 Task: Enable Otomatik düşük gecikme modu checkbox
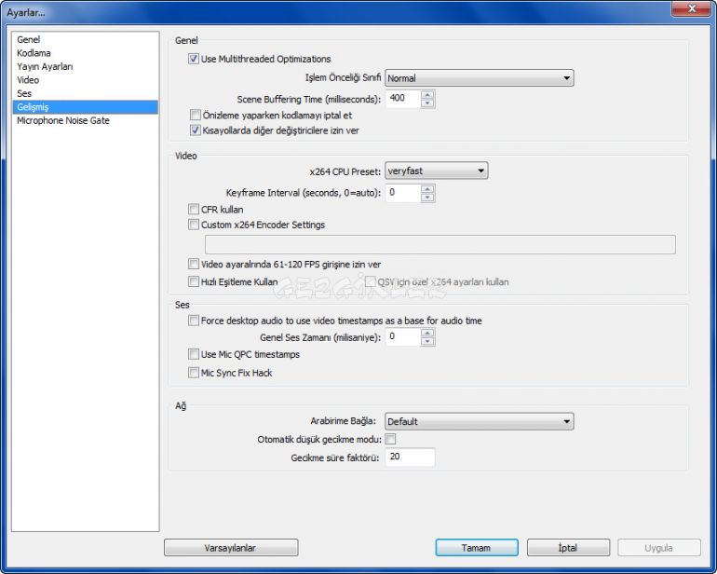[x=391, y=439]
